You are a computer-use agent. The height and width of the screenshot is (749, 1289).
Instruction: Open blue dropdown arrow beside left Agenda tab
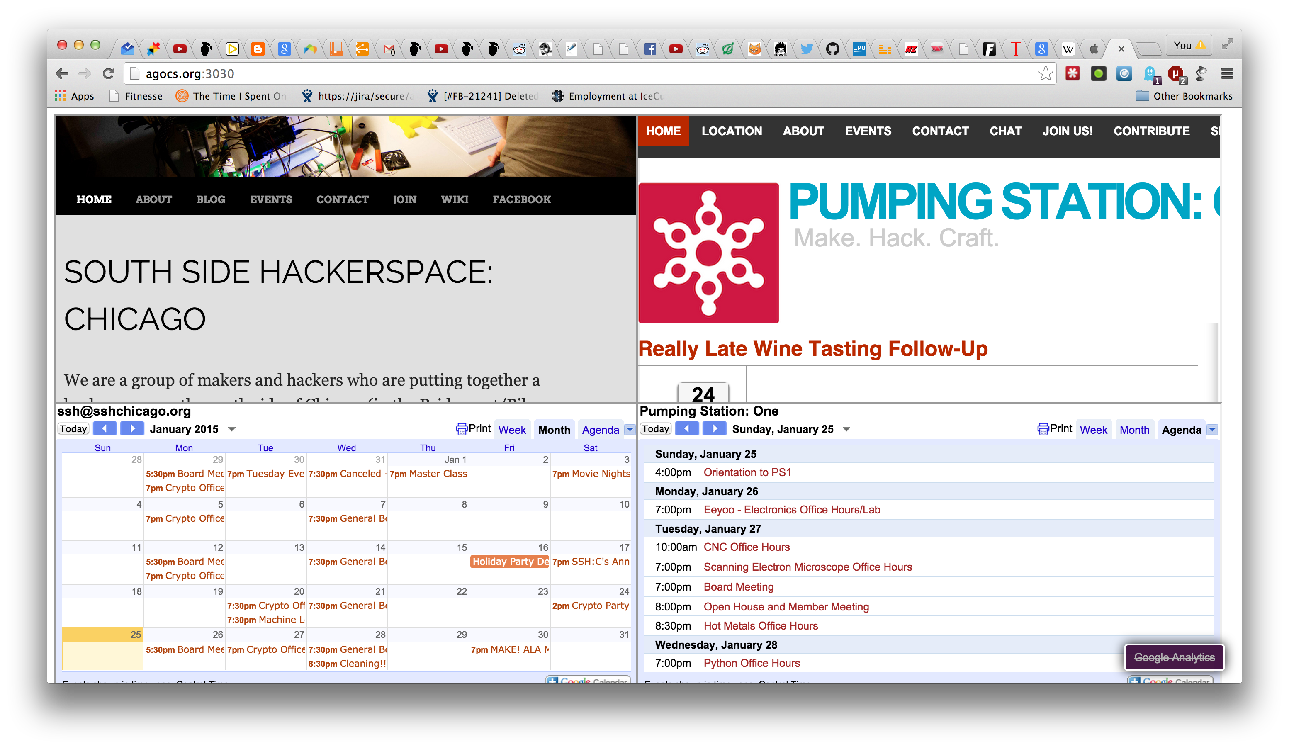[x=630, y=430]
